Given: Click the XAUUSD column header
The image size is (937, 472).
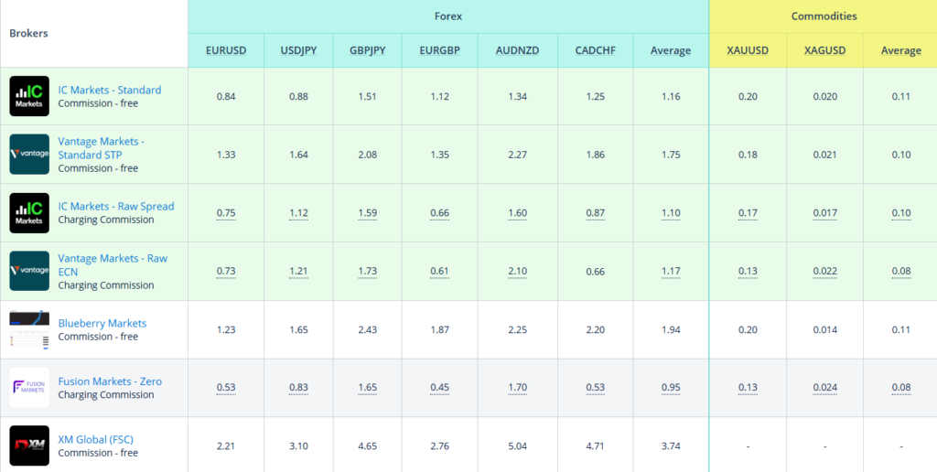Looking at the screenshot, I should tap(748, 50).
